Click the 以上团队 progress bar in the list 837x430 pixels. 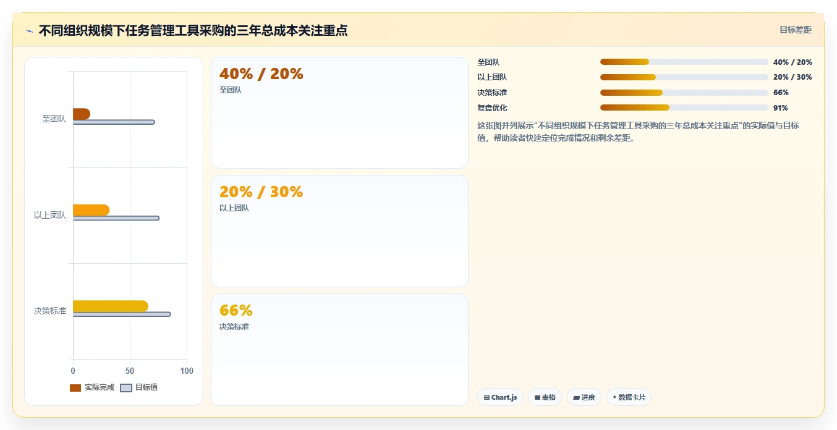[684, 77]
